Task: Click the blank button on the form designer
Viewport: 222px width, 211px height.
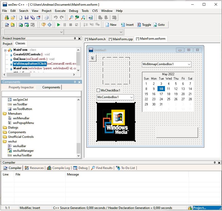Action: coord(177,132)
